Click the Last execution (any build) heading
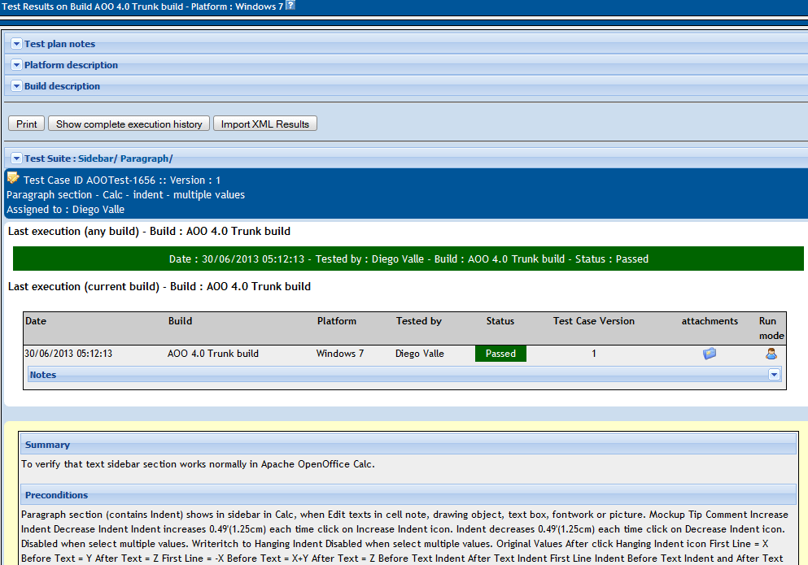This screenshot has height=565, width=808. pyautogui.click(x=149, y=231)
